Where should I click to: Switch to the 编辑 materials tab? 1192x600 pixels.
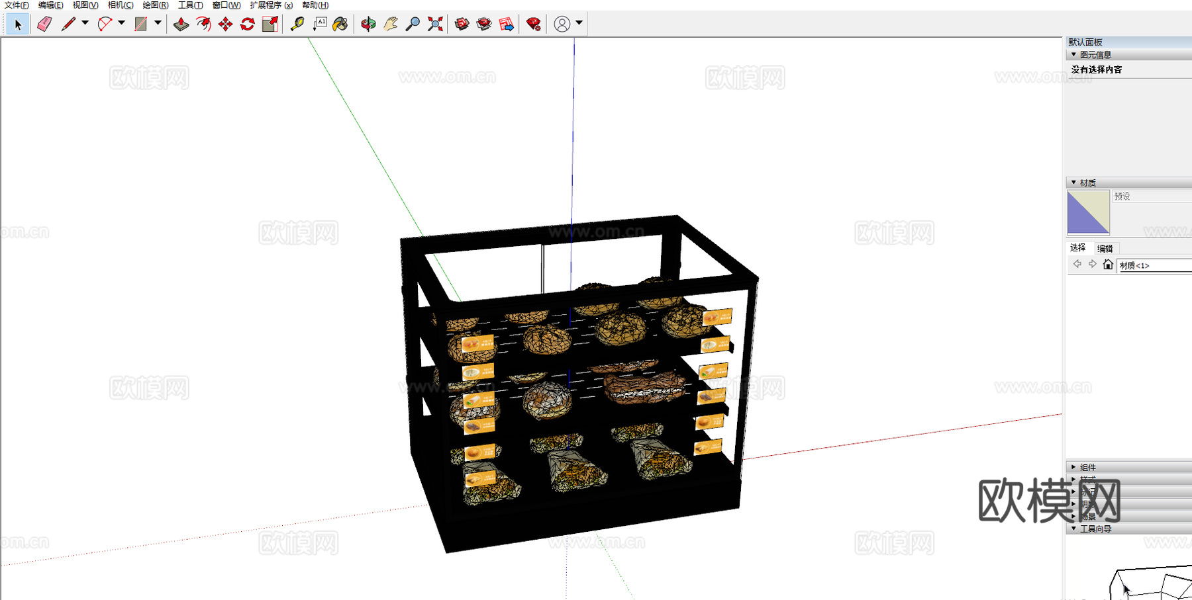click(x=1105, y=248)
